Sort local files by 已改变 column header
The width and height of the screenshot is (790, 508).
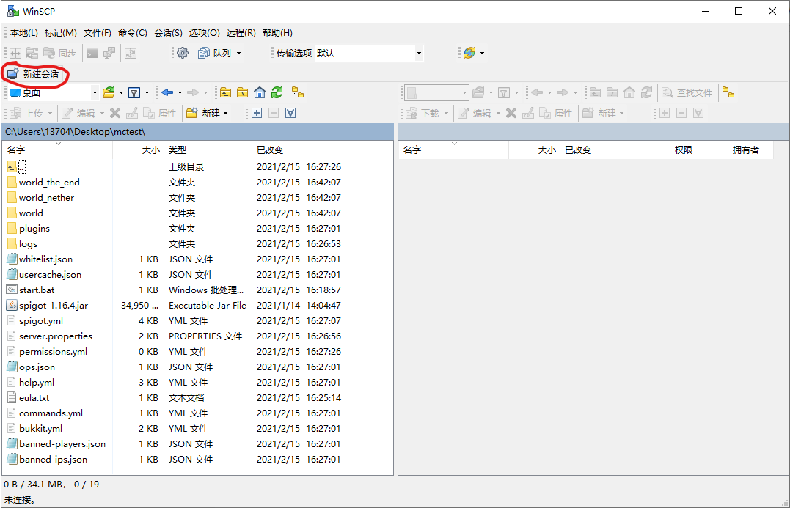pyautogui.click(x=307, y=150)
